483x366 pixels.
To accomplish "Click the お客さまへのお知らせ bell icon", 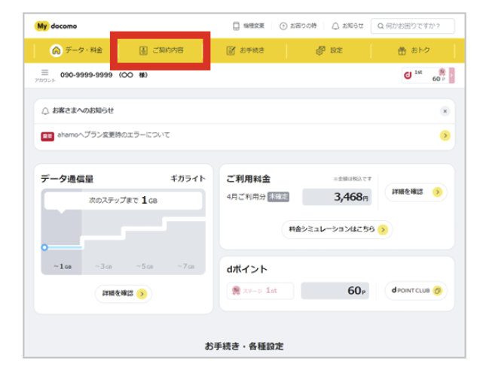I will tap(45, 111).
